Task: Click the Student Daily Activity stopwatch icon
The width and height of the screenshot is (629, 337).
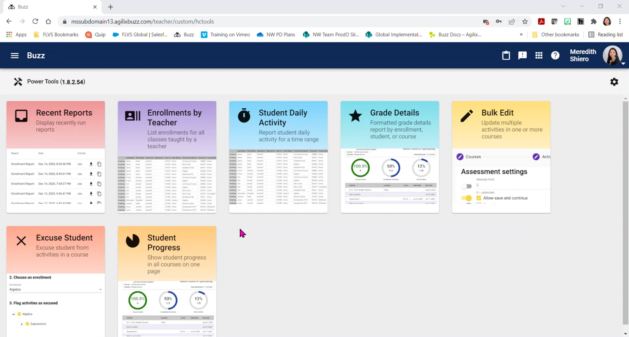Action: point(244,116)
